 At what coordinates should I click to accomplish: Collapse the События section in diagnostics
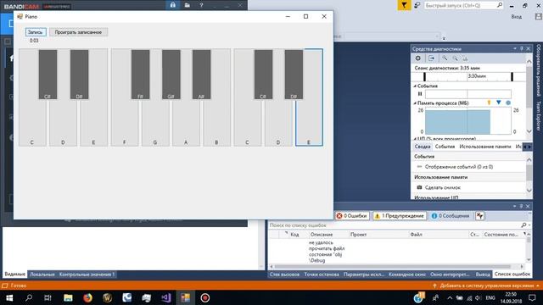(x=415, y=86)
